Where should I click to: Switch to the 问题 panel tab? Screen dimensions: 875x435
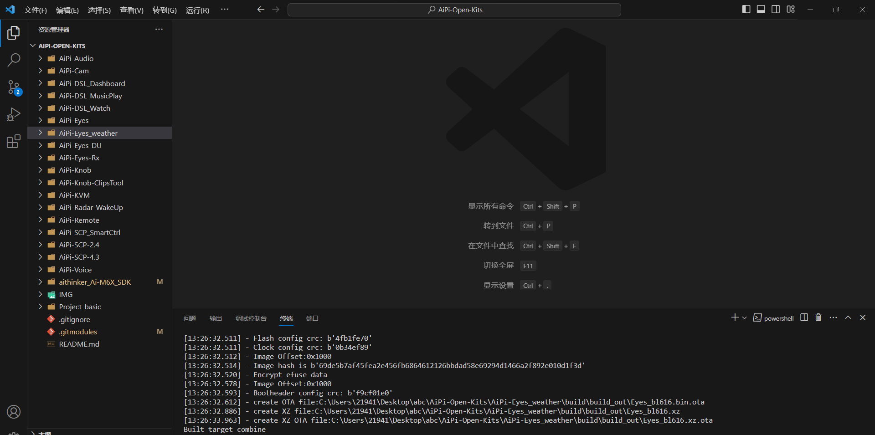[x=190, y=318]
